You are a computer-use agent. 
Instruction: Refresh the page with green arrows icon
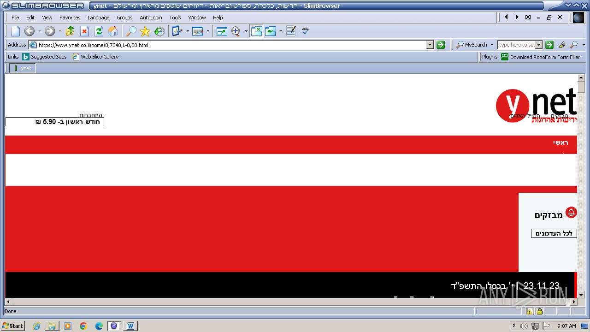[x=99, y=31]
